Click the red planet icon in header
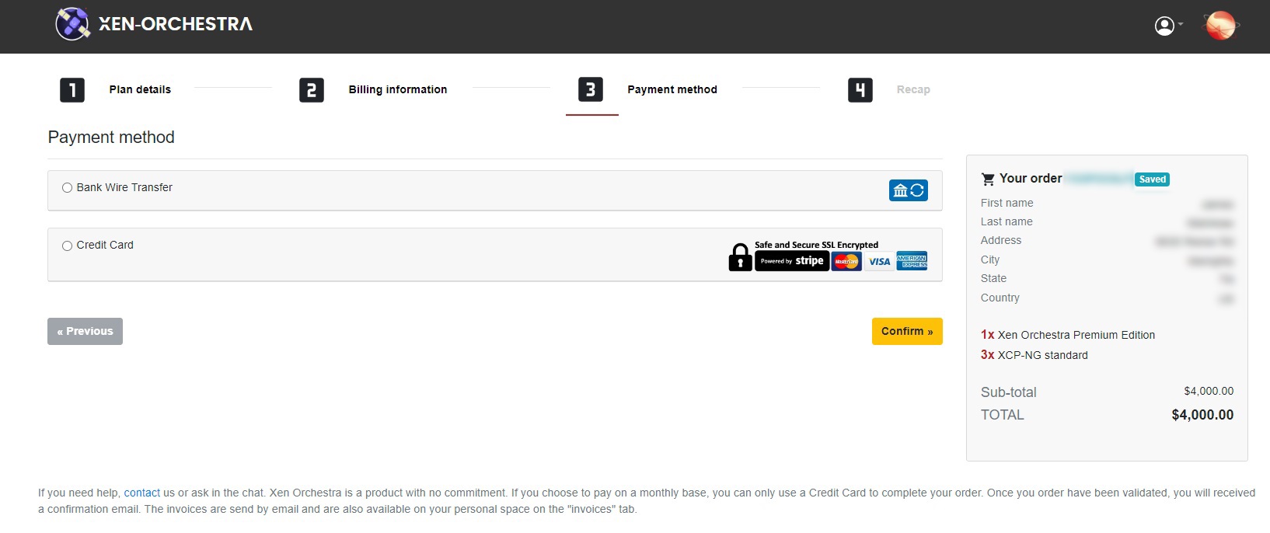This screenshot has width=1270, height=533. (1220, 26)
